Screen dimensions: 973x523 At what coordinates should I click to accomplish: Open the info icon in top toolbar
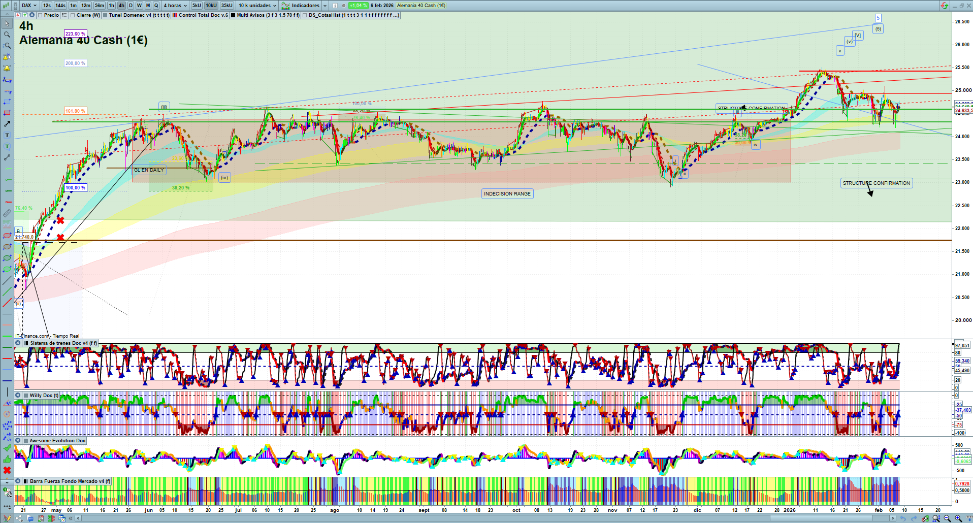click(x=335, y=6)
